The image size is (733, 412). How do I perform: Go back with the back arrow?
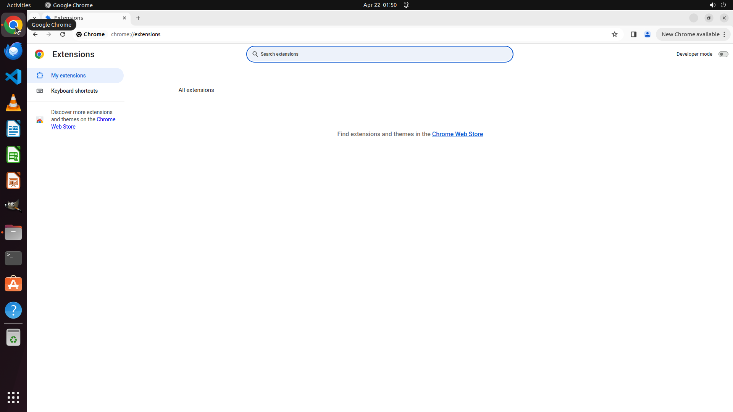(x=35, y=34)
